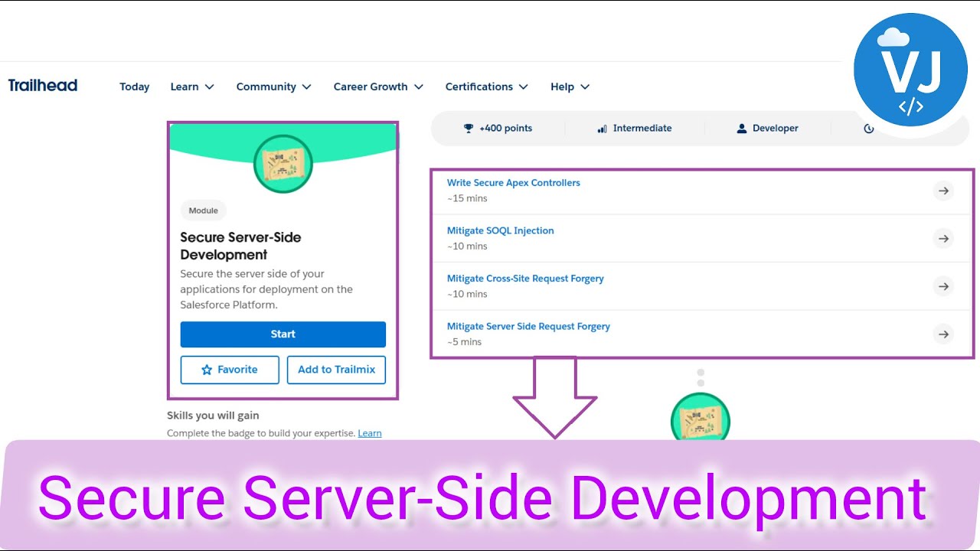Image resolution: width=980 pixels, height=551 pixels.
Task: Open the Mitigate SOQL Injection unit
Action: point(501,230)
